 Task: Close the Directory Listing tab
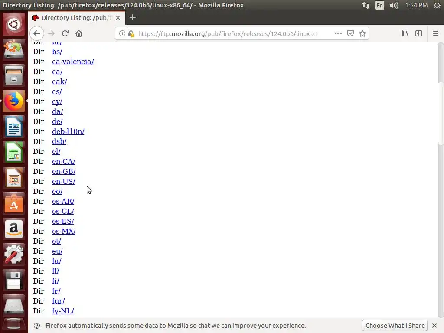click(x=118, y=17)
